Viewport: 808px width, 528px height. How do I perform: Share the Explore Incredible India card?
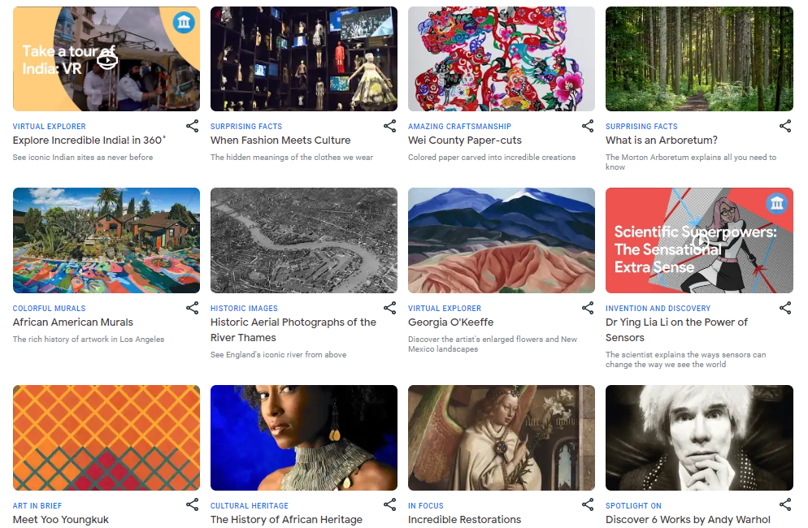click(x=192, y=126)
